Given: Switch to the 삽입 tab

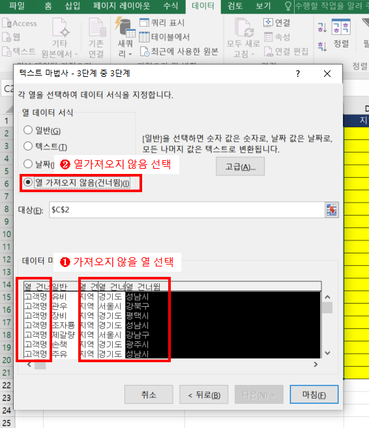Looking at the screenshot, I should [x=72, y=6].
